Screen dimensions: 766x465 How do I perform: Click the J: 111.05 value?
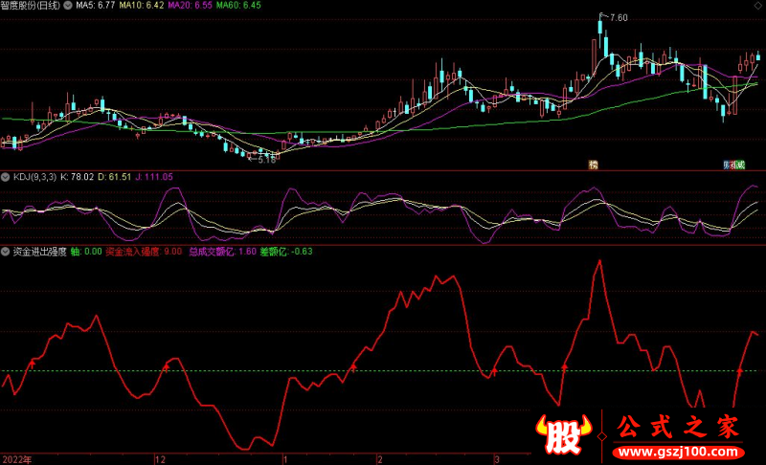click(x=154, y=177)
